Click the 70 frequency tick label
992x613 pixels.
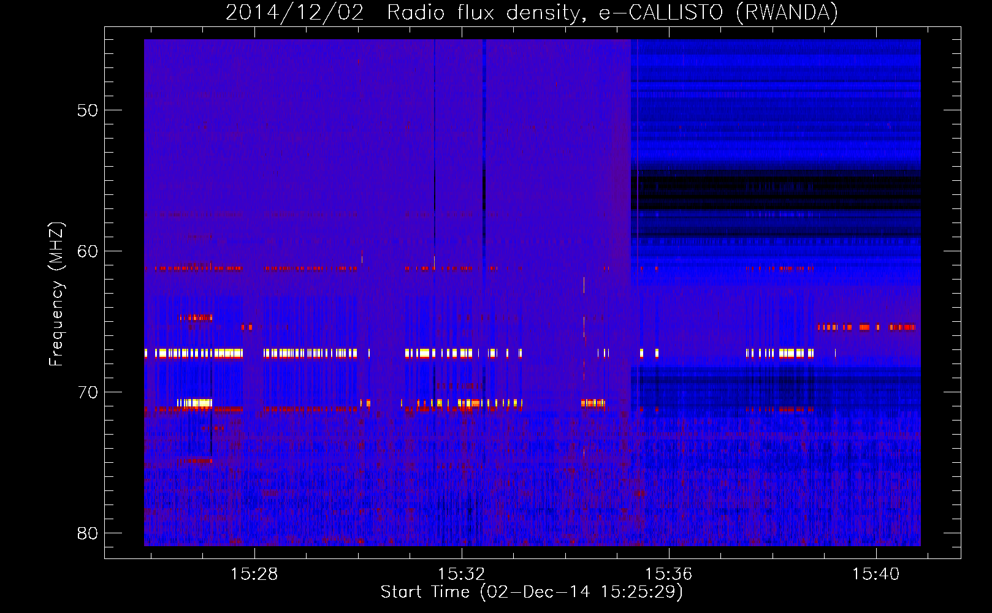click(x=88, y=392)
